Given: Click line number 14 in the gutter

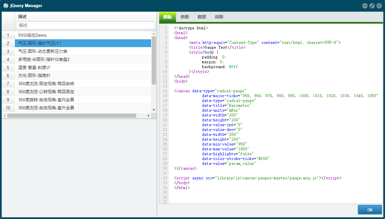Looking at the screenshot, I should [165, 91].
